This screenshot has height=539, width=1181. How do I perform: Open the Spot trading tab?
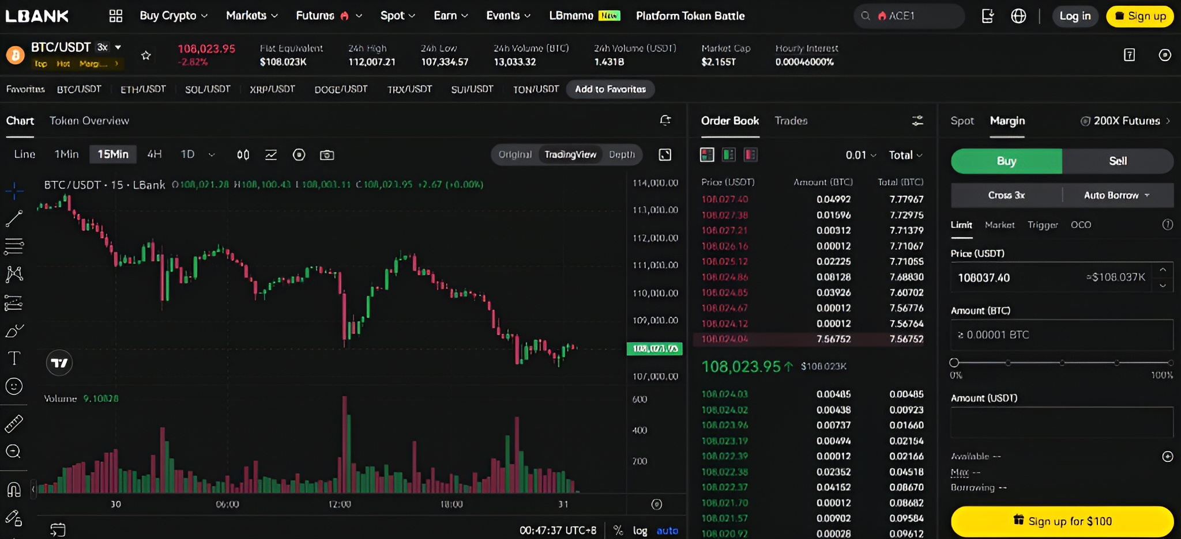[962, 121]
